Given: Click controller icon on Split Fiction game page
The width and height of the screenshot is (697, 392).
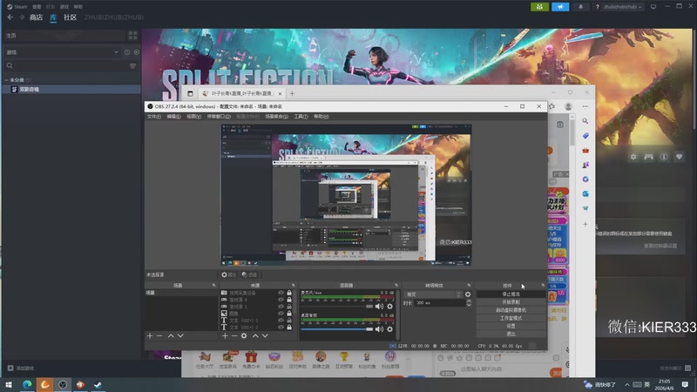Looking at the screenshot, I should tap(648, 157).
